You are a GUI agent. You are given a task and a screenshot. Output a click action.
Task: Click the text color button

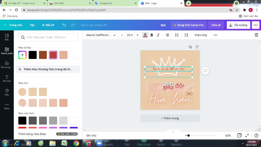[145, 35]
